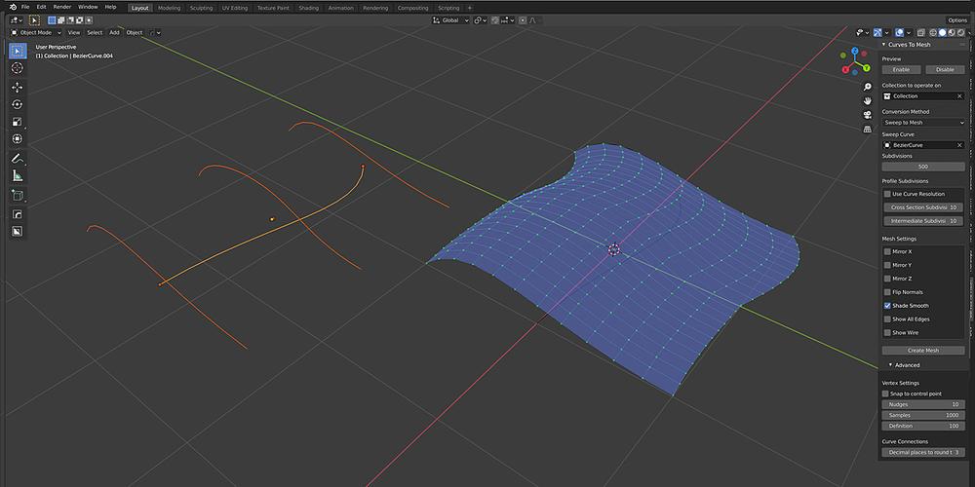Click the Z axis on navigation gizmo
Image resolution: width=975 pixels, height=487 pixels.
coord(856,51)
